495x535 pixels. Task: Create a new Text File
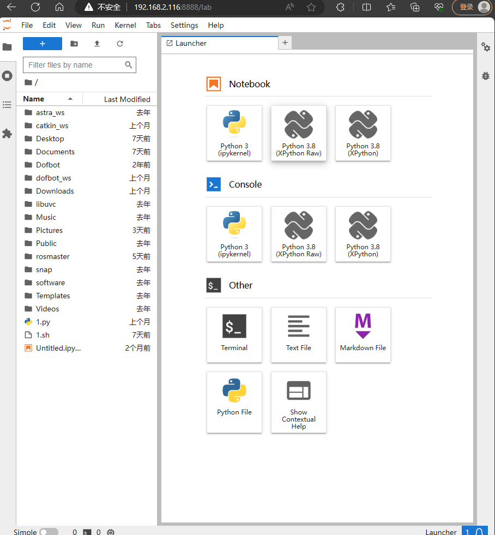[299, 335]
